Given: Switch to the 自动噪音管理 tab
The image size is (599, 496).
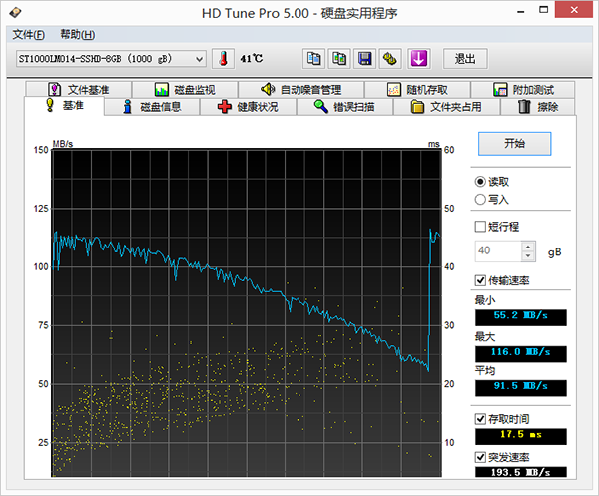Looking at the screenshot, I should point(301,90).
